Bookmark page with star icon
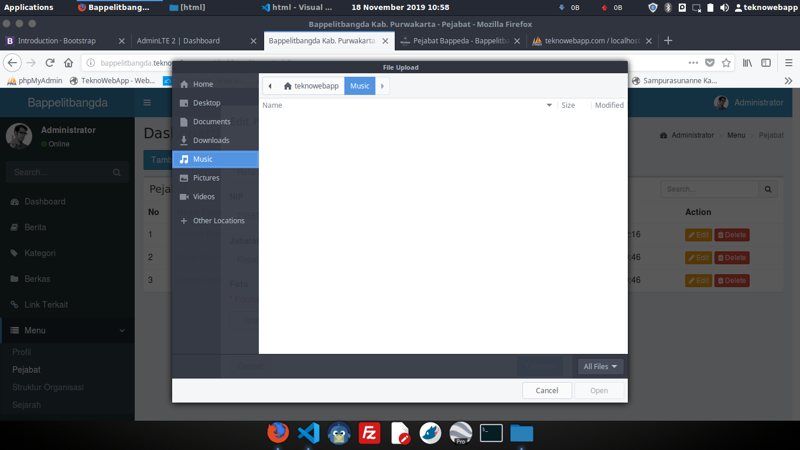 726,63
